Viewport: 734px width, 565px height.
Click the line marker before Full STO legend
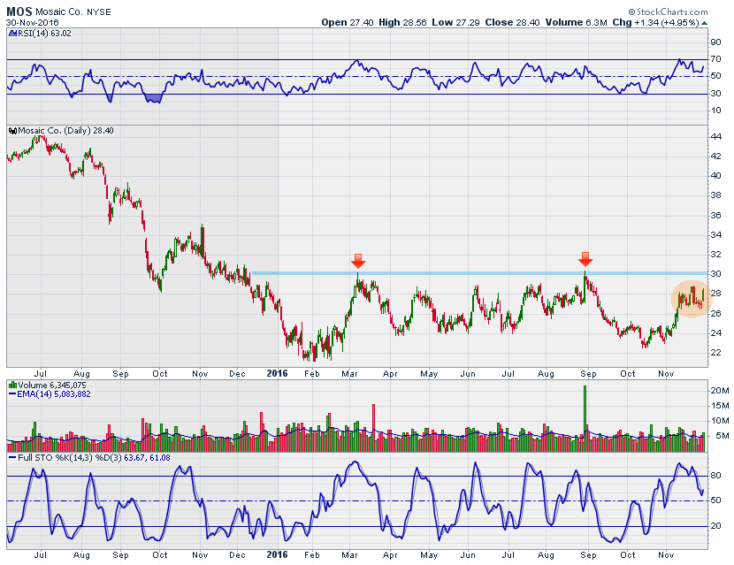click(12, 458)
